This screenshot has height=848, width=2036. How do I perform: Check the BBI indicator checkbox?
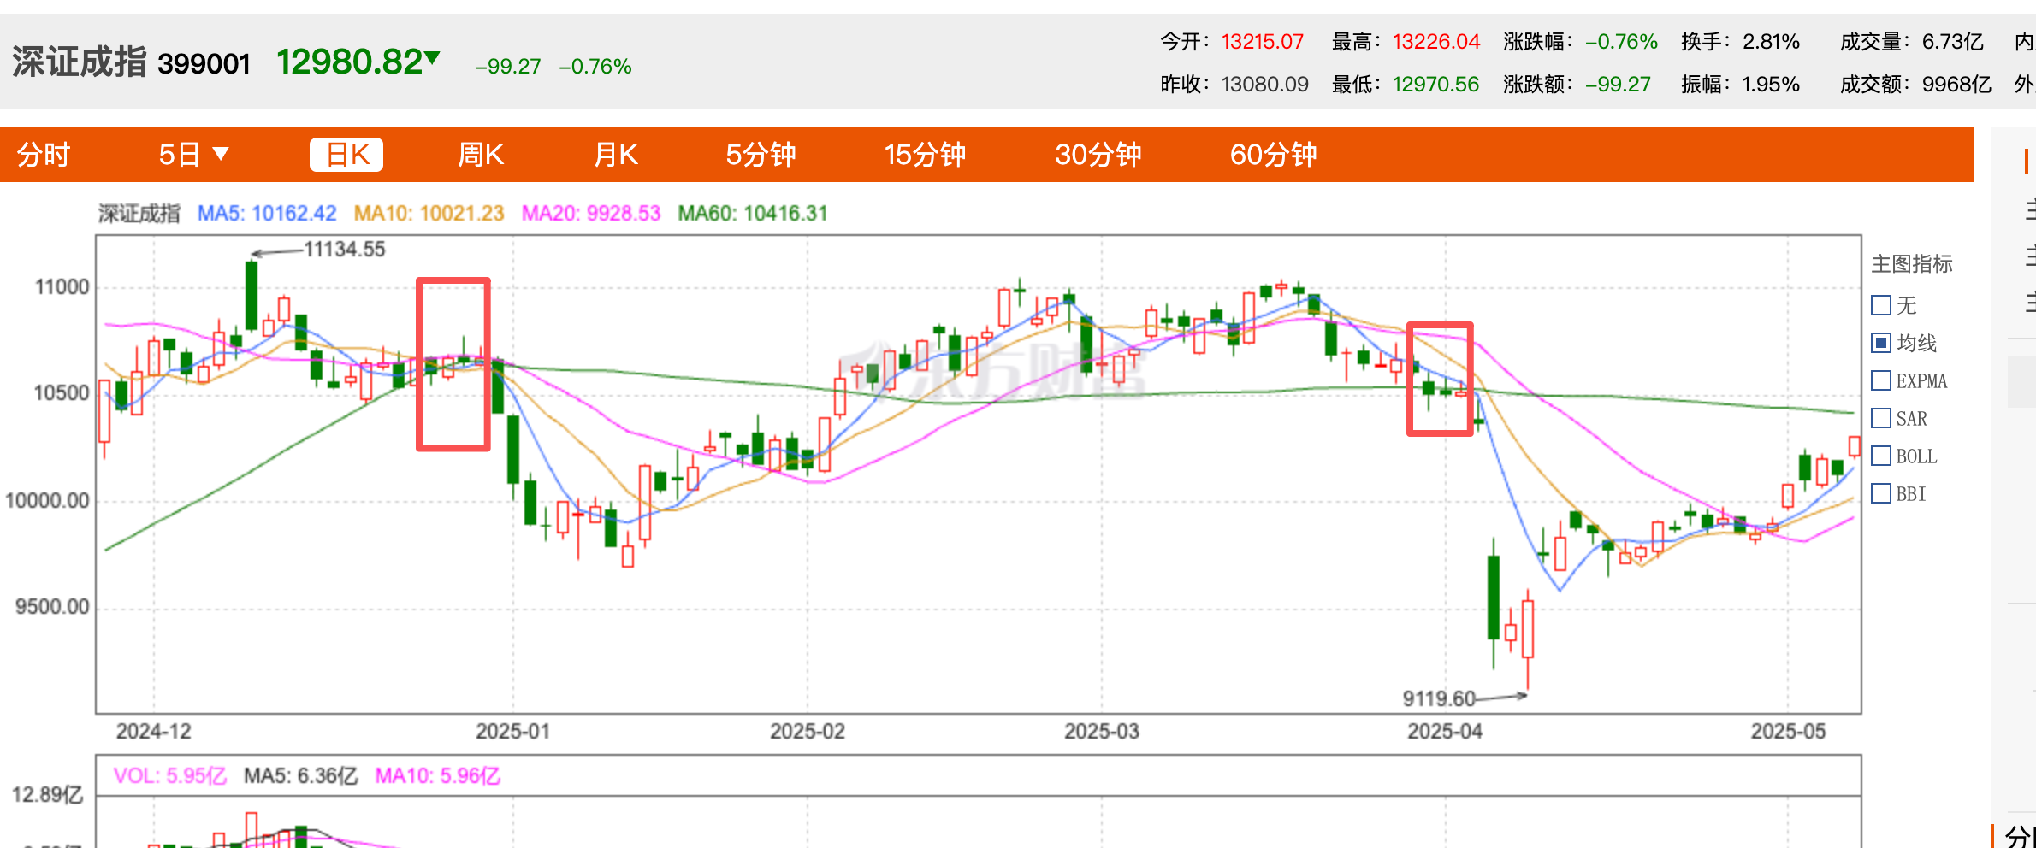pos(1881,493)
